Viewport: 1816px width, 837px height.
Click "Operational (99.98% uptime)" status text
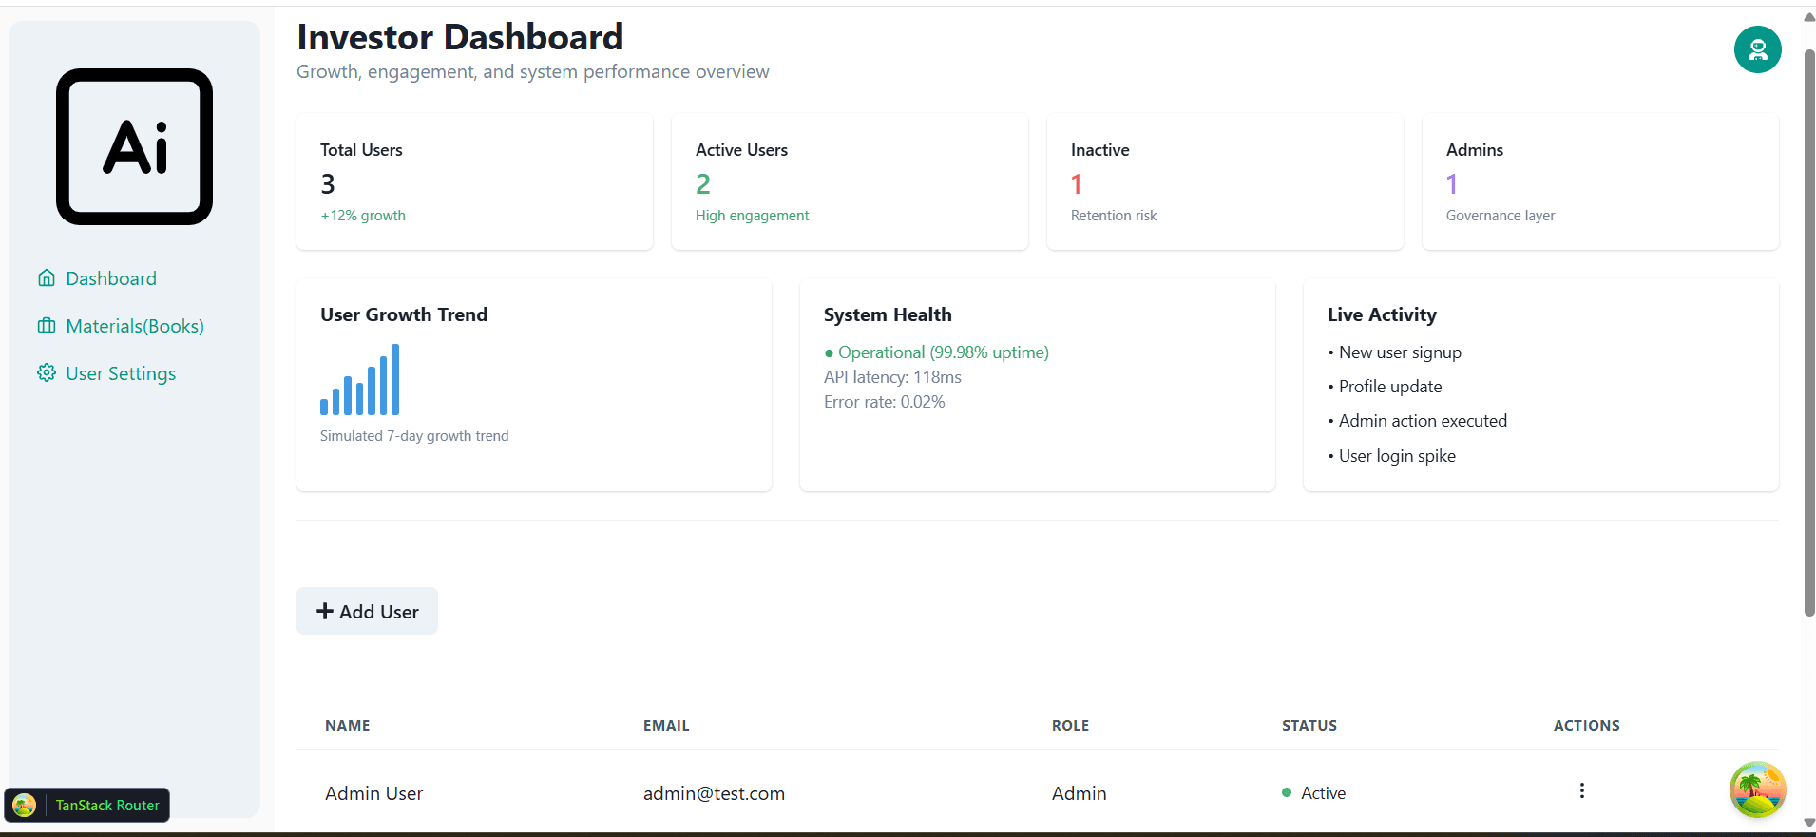coord(936,352)
